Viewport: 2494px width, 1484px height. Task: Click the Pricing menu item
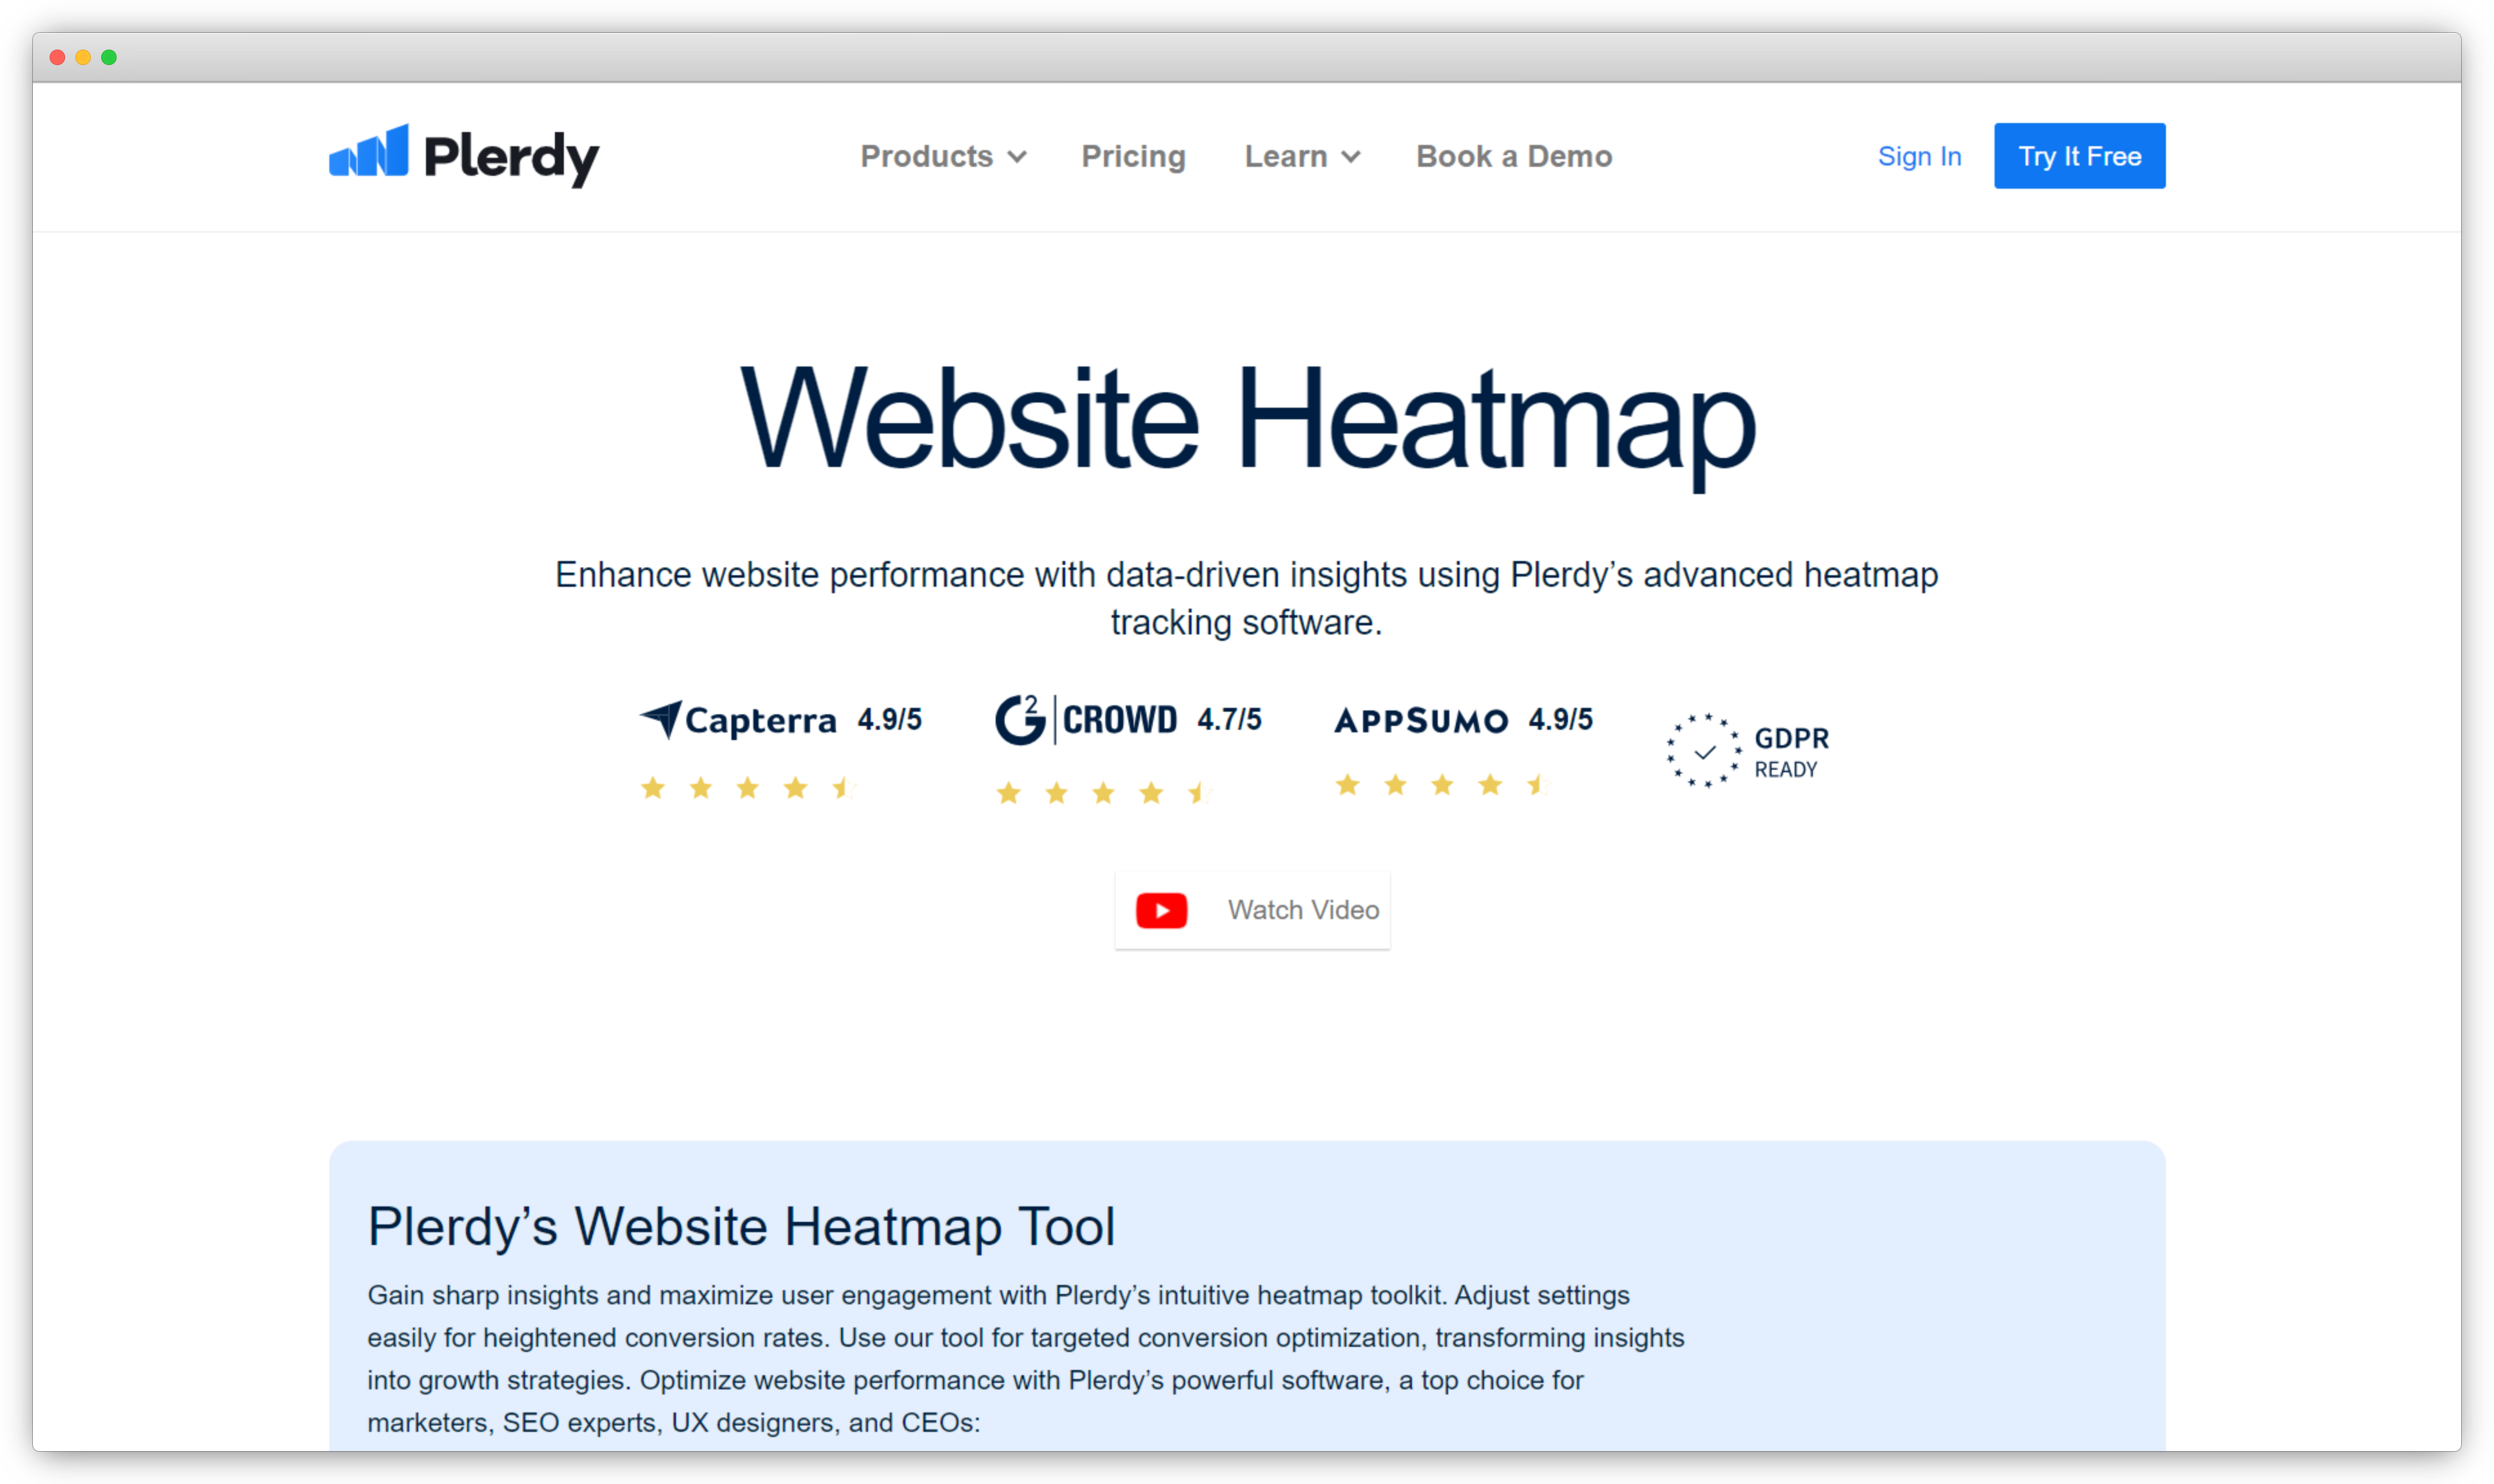click(x=1133, y=155)
